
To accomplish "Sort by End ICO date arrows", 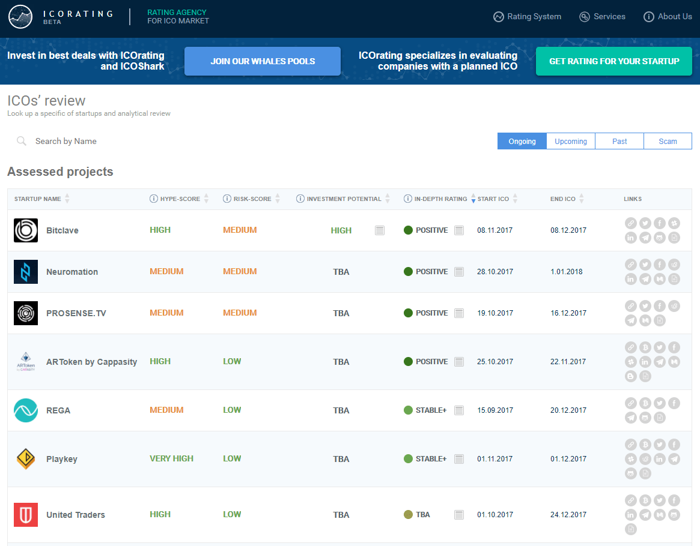I will [581, 199].
